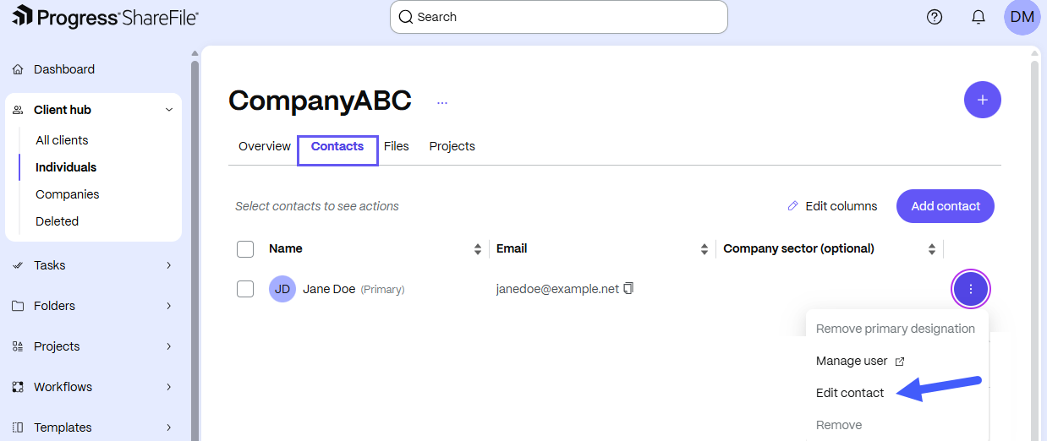Screen dimensions: 1047x441
Task: Click the pencil icon beside Edit columns
Action: point(792,205)
